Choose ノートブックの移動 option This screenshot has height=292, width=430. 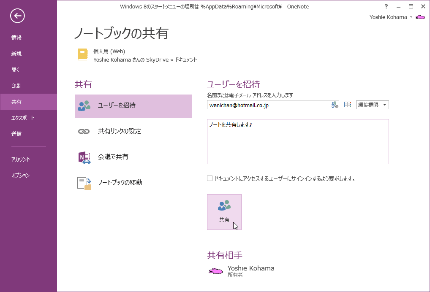click(x=133, y=183)
